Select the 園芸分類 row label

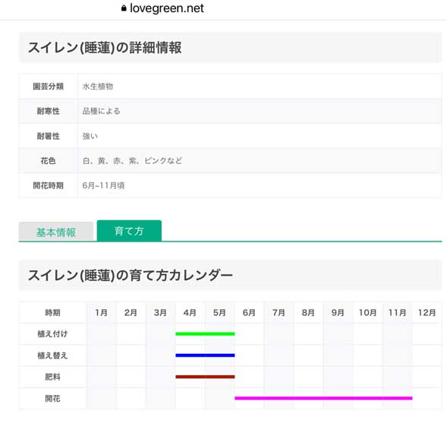[x=48, y=86]
